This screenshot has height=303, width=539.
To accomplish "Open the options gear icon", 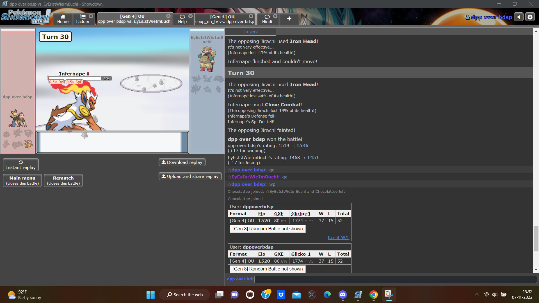I will [530, 17].
